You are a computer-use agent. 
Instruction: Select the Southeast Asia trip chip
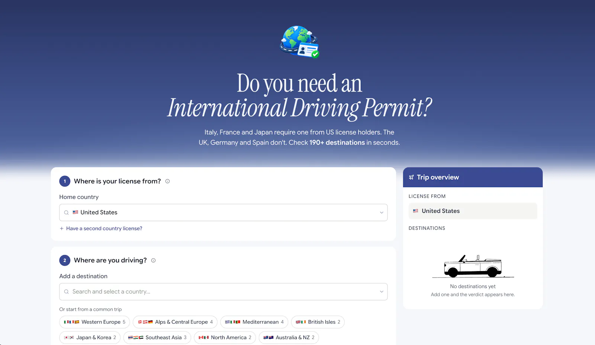tap(157, 338)
